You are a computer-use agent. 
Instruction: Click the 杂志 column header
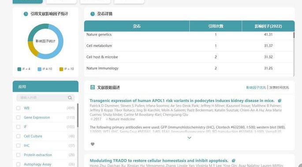(x=137, y=26)
